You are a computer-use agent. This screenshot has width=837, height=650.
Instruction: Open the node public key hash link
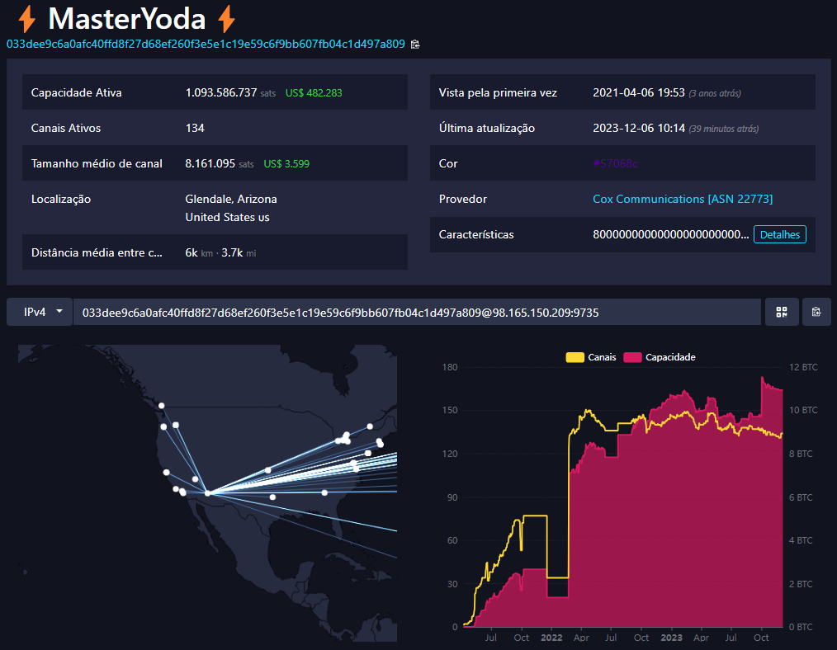[206, 44]
